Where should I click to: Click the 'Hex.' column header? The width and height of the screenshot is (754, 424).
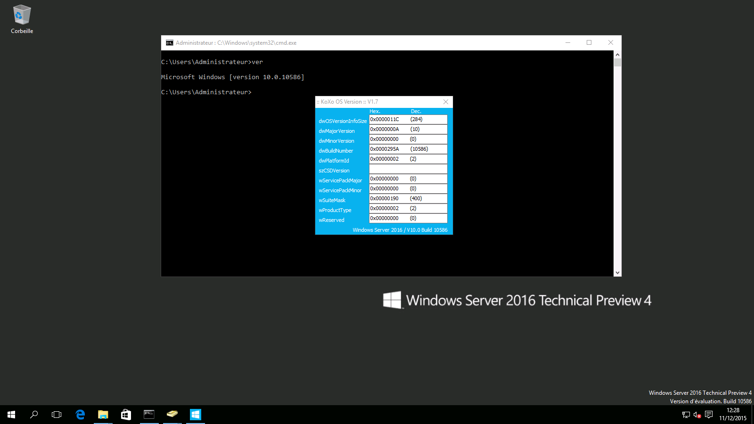pyautogui.click(x=375, y=112)
